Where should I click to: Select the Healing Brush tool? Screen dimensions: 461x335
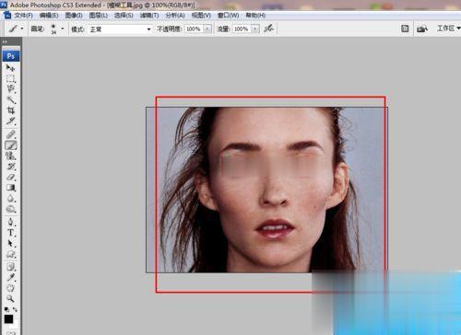10,134
